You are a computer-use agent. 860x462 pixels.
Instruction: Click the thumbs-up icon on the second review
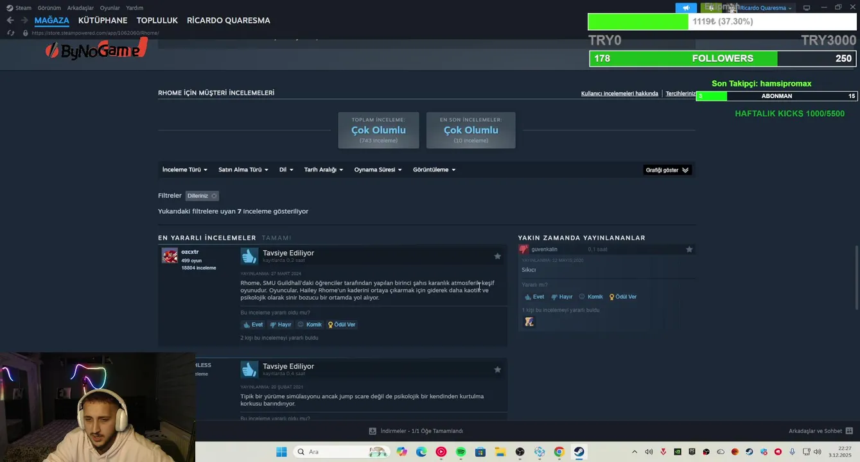click(x=249, y=369)
